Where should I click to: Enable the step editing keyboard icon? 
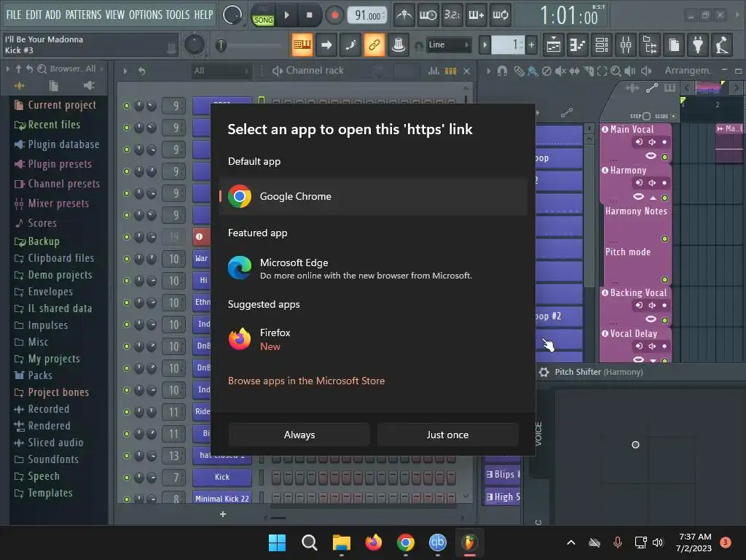[x=476, y=15]
